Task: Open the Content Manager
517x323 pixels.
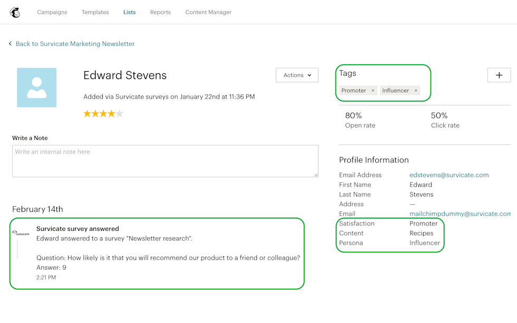Action: [x=208, y=12]
